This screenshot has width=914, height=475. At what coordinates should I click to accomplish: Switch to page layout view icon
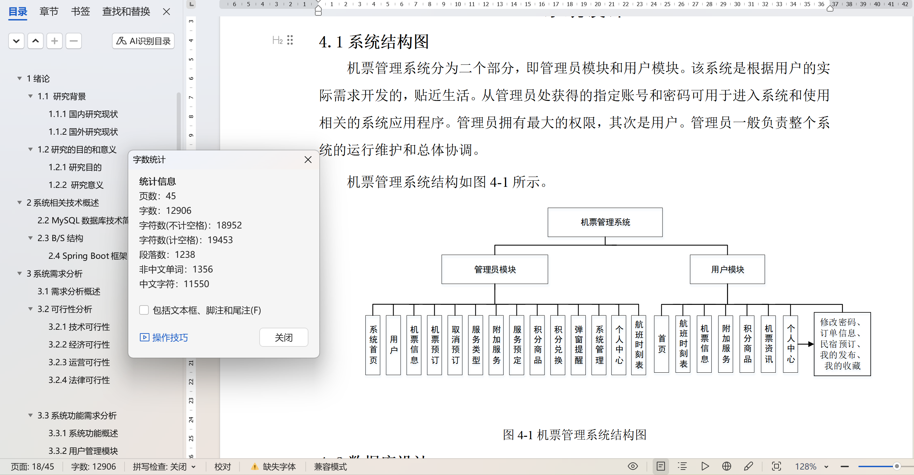click(x=661, y=466)
